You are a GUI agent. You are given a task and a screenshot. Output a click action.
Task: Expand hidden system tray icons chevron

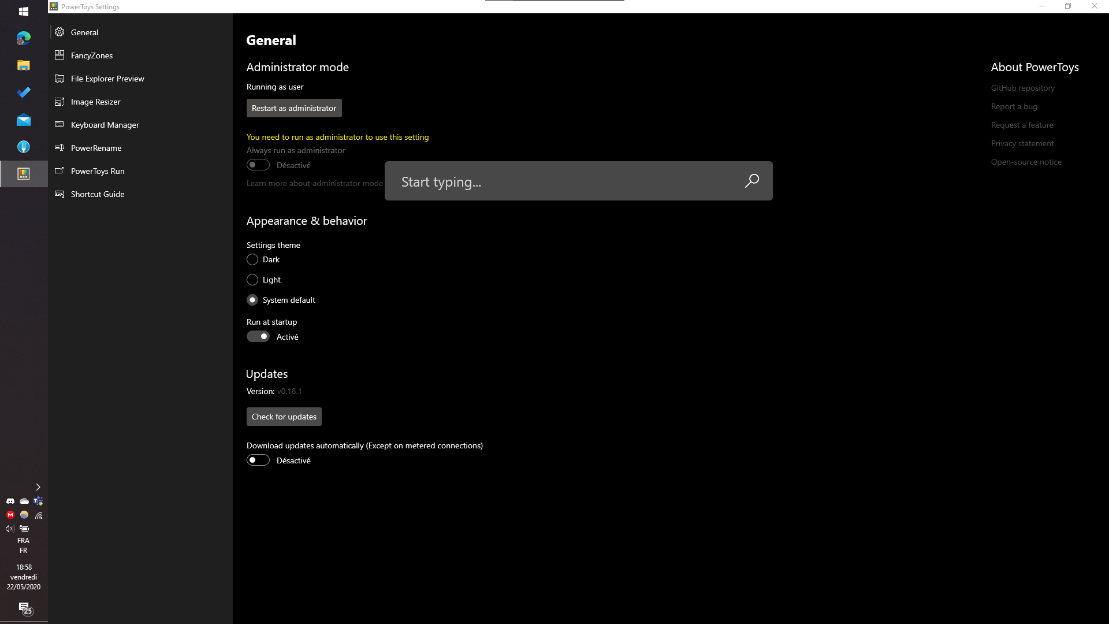click(38, 487)
